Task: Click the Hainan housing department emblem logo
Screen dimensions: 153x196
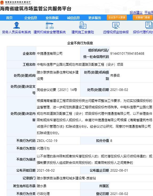Action: (x=2, y=2)
